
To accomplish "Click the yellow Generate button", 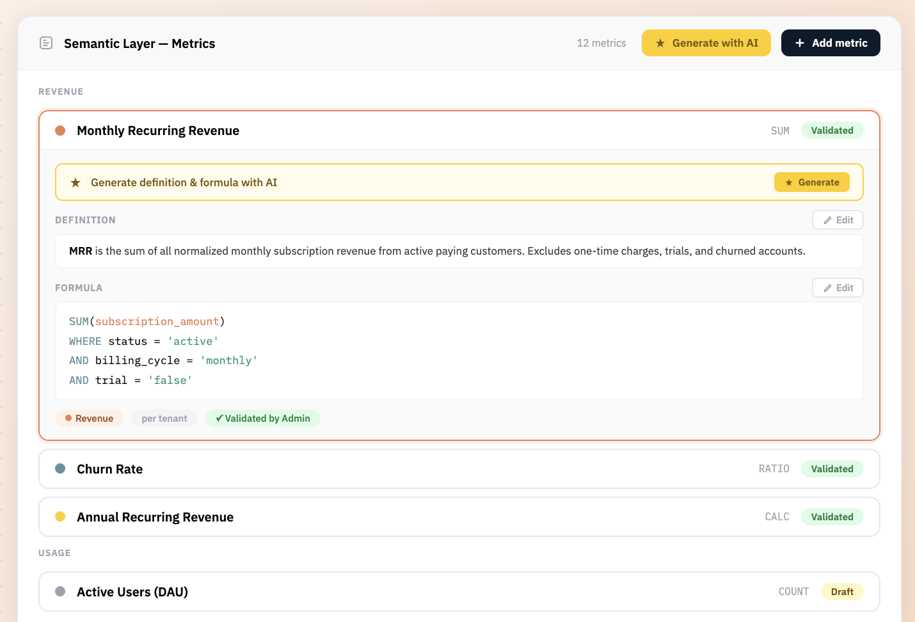I will (811, 182).
